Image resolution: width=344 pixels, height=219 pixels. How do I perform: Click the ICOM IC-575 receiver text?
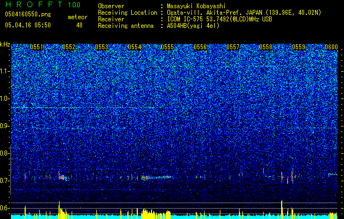pyautogui.click(x=219, y=19)
